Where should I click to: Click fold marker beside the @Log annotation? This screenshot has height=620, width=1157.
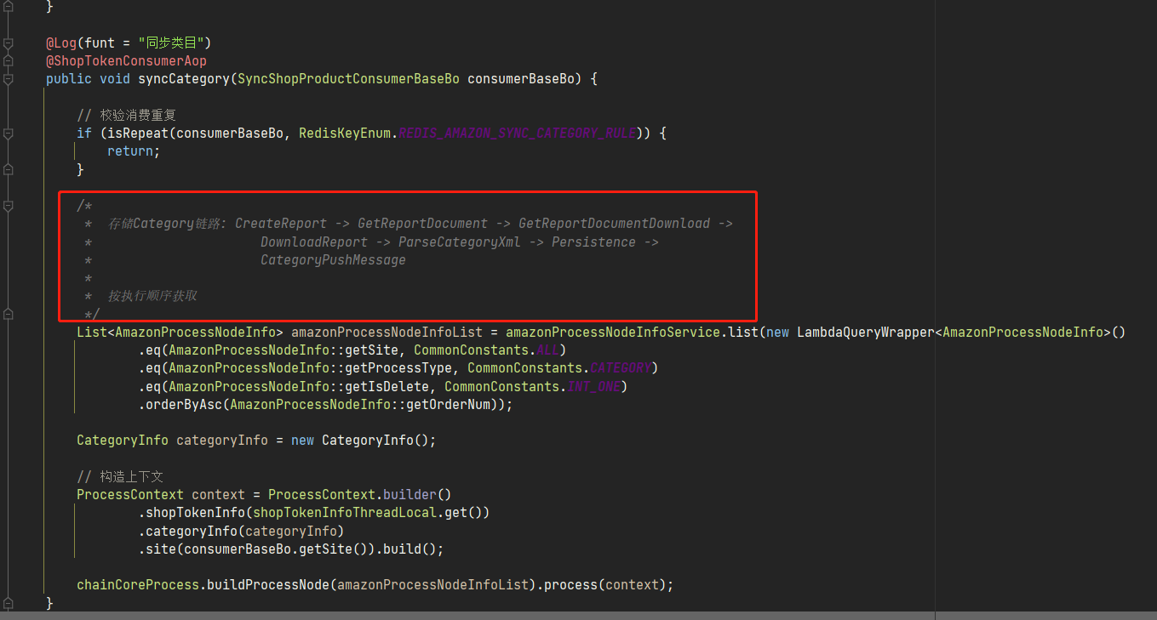[x=8, y=43]
